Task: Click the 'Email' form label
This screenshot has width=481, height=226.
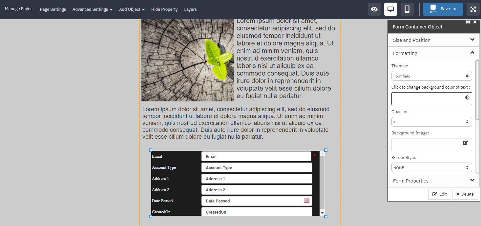Action: 157,156
